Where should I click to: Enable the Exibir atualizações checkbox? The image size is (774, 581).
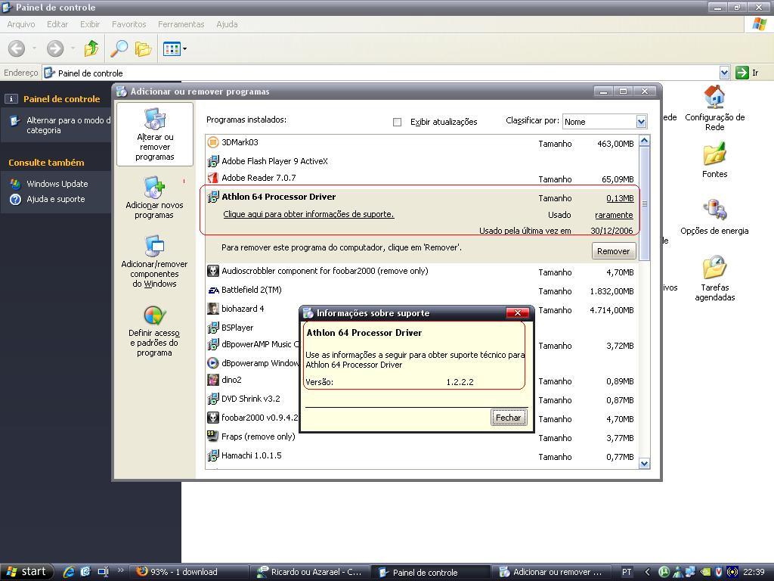(x=397, y=122)
